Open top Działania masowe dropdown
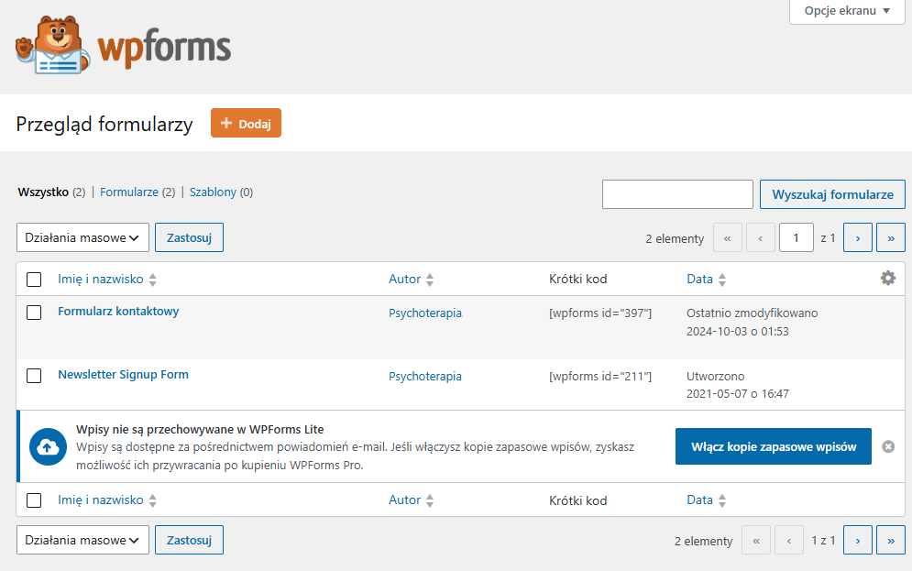 coord(82,237)
